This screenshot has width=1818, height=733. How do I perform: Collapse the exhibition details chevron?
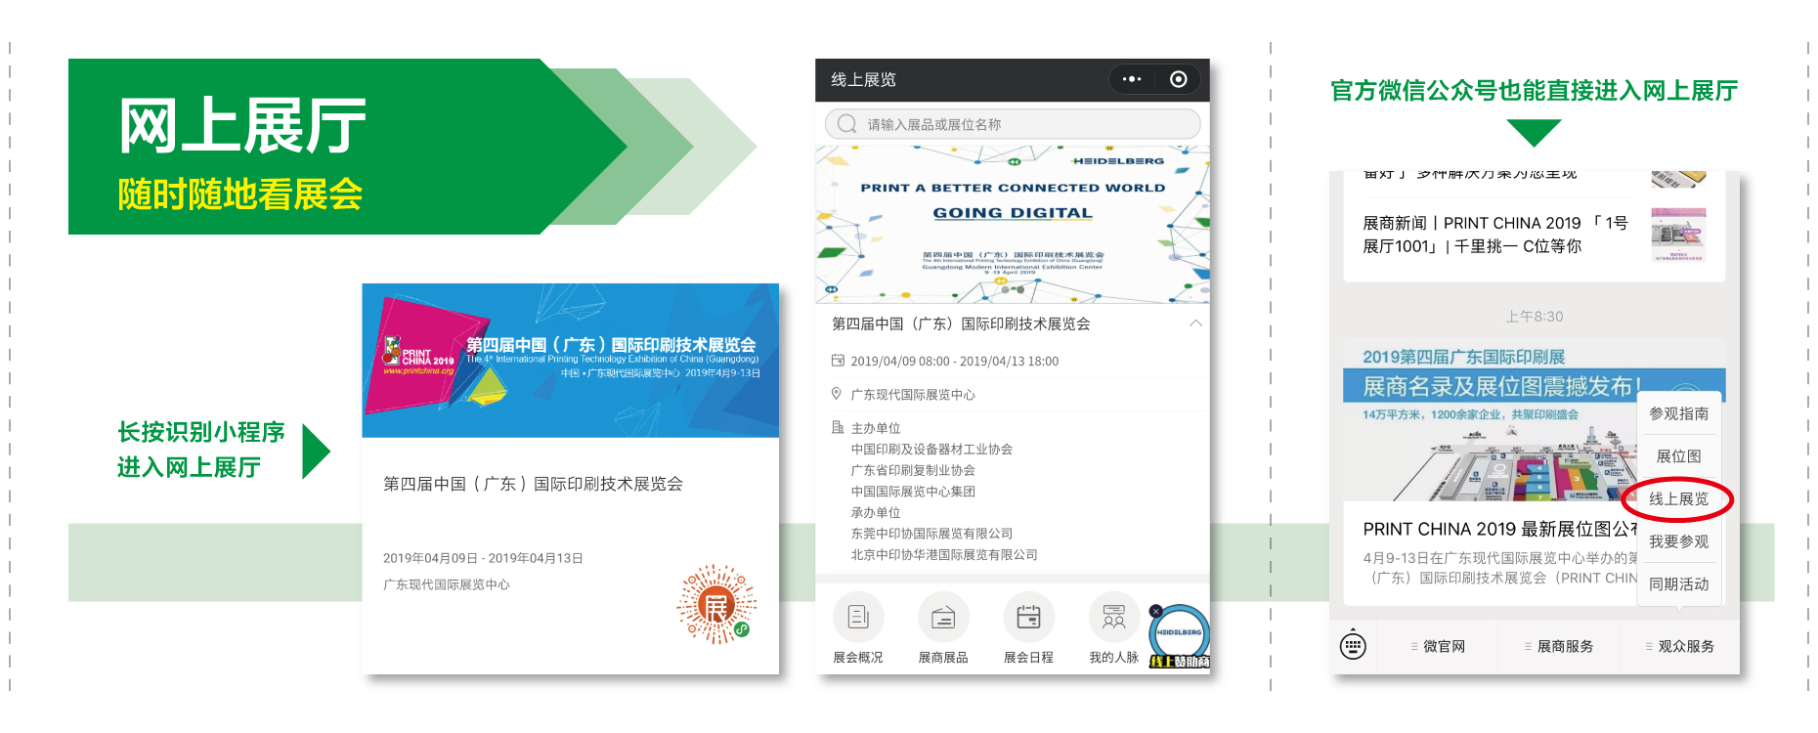[1194, 323]
